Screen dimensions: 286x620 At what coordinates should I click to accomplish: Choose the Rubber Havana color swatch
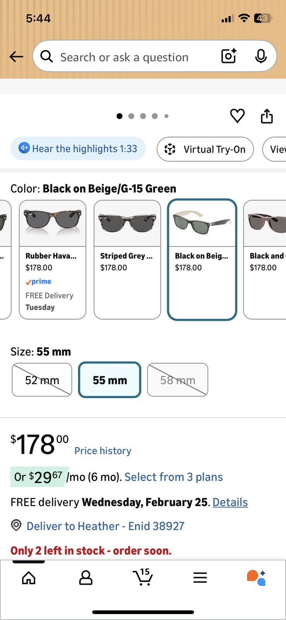pos(53,259)
